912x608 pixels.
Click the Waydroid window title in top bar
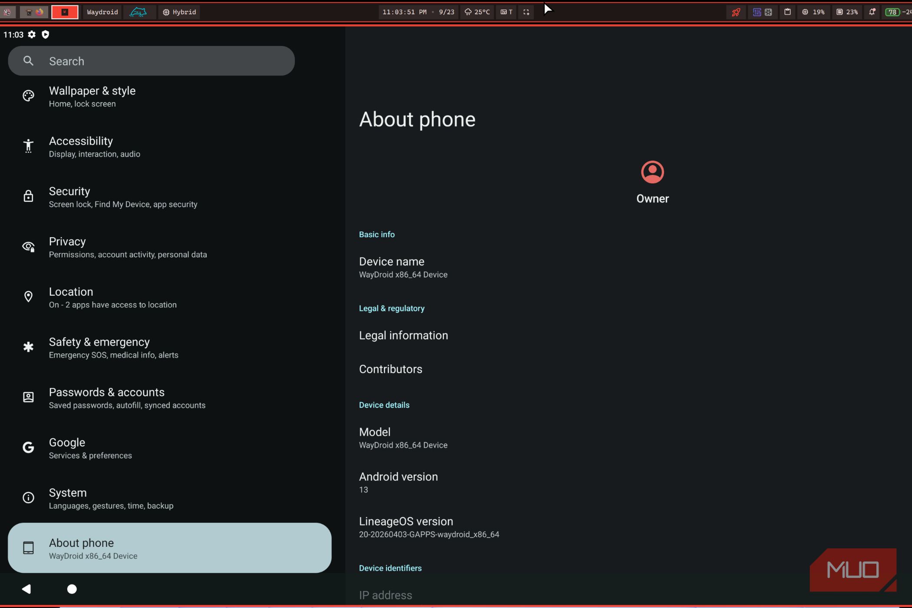click(x=102, y=12)
